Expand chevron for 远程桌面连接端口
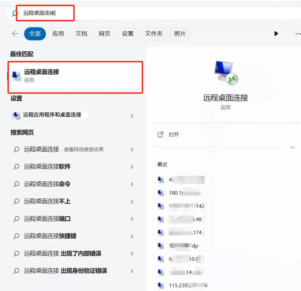This screenshot has height=291, width=301. click(x=132, y=219)
